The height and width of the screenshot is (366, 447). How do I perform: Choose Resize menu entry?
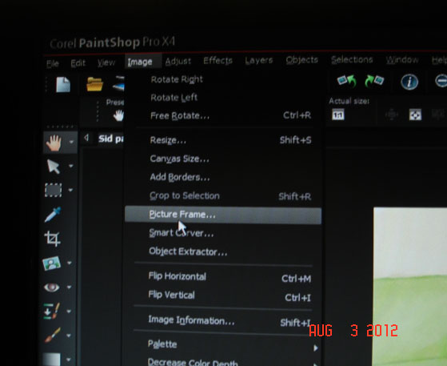pos(223,140)
